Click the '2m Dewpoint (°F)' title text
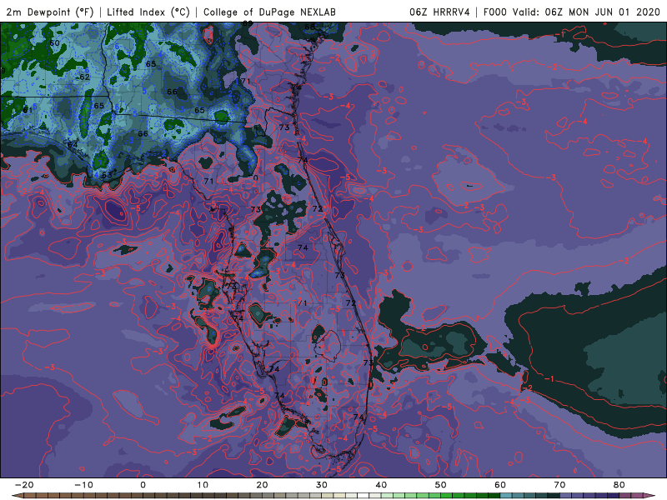667x500 pixels. pos(50,12)
